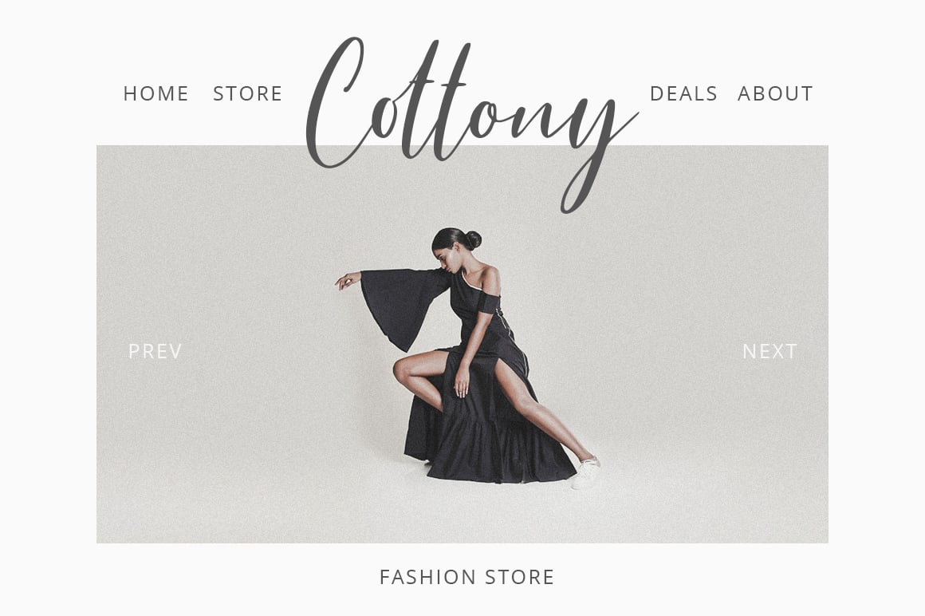Click the capital C of the Cottony logo
925x616 pixels.
[334, 103]
